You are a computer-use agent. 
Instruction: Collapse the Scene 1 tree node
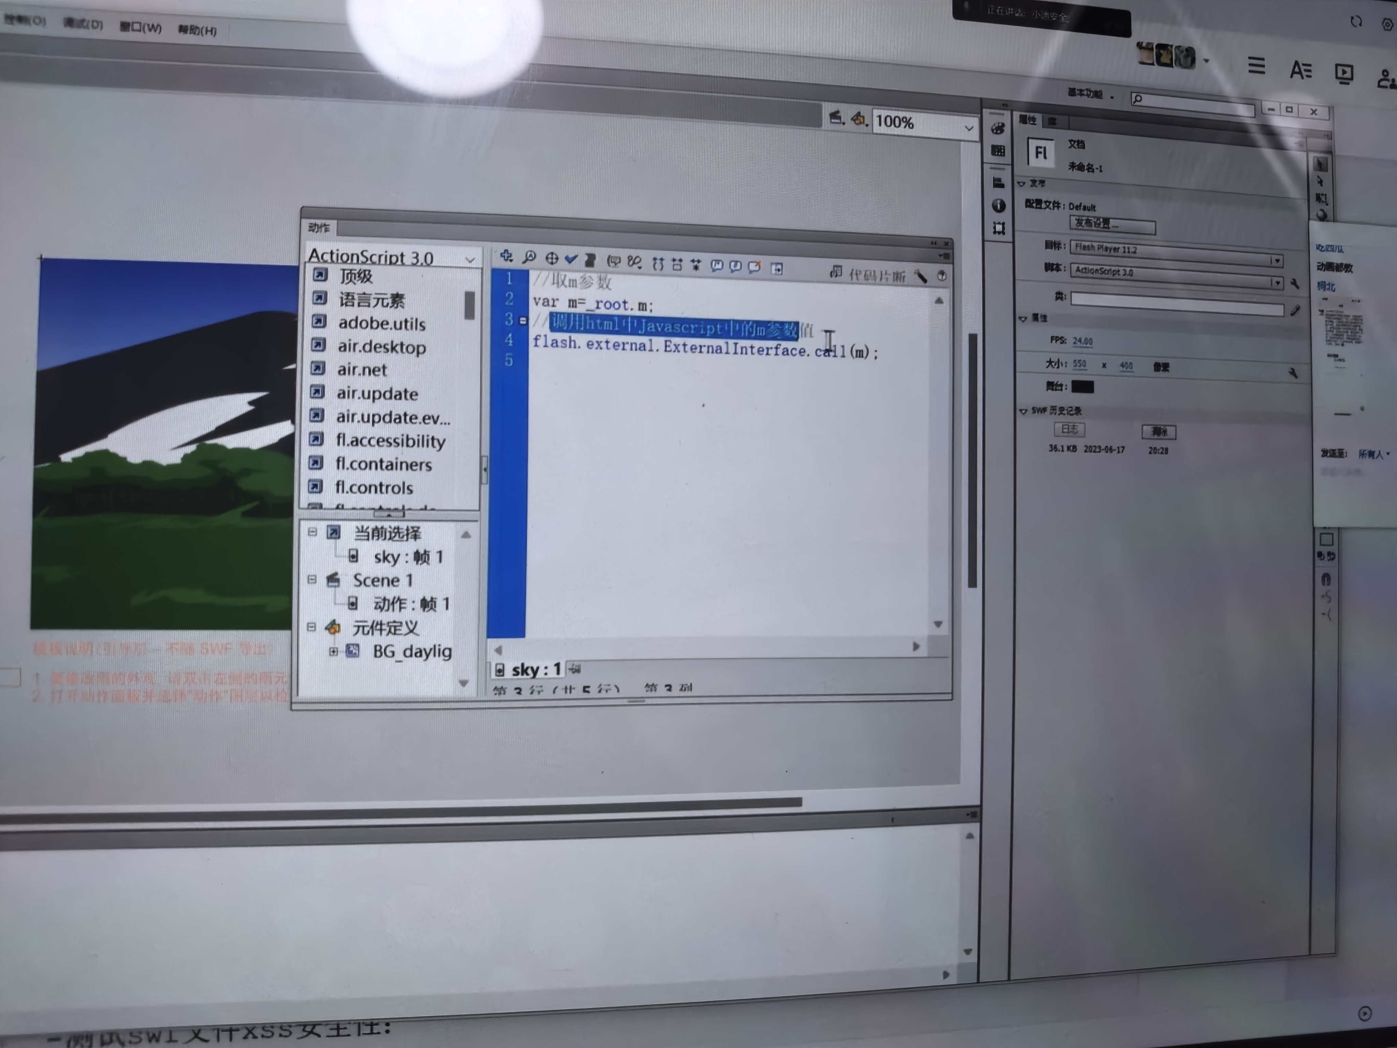(x=311, y=579)
